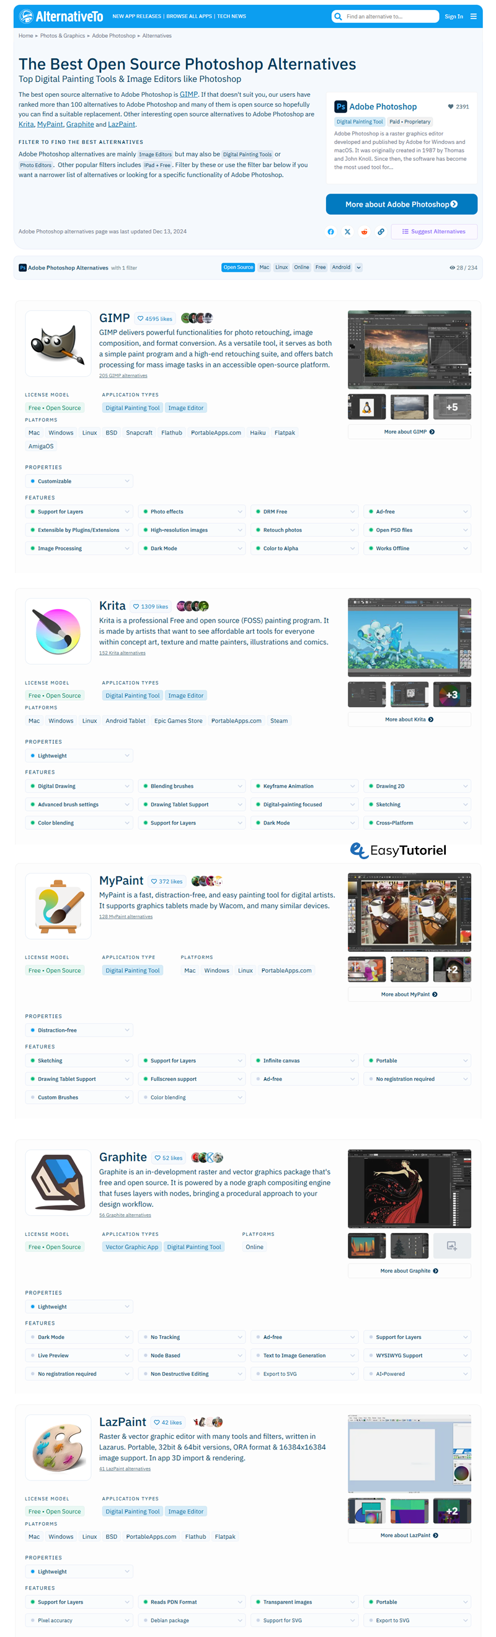
Task: Go to Photos & Graphics breadcrumb
Action: [x=62, y=35]
